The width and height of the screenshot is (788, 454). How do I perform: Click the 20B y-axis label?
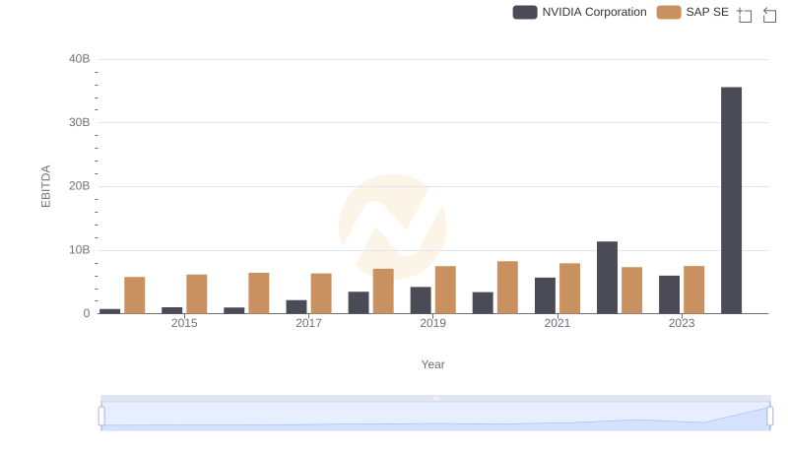80,186
